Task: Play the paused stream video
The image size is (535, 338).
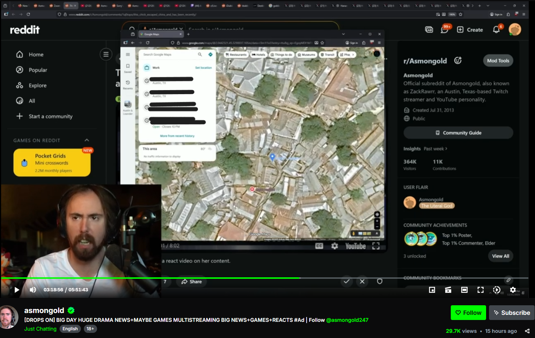Action: click(x=17, y=290)
